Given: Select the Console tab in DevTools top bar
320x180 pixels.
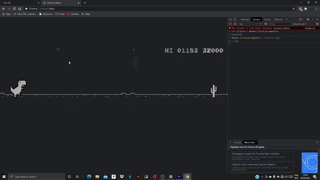Looking at the screenshot, I should (256, 19).
